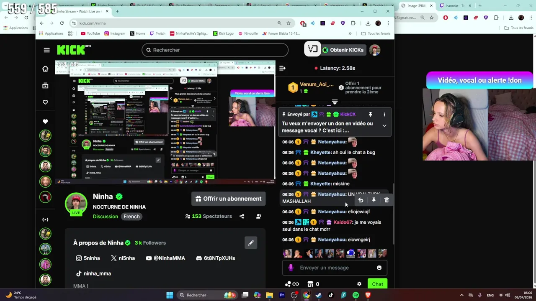Open Steam from taskbar
This screenshot has width=536, height=301.
coord(319,295)
